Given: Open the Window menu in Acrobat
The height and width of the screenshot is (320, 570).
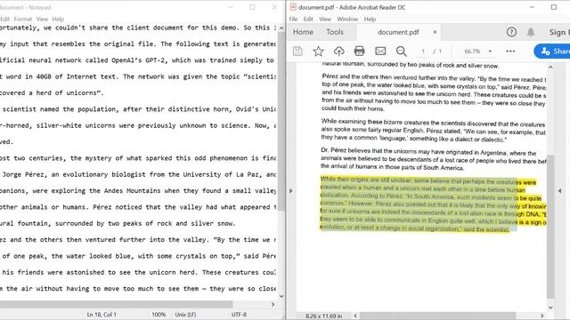Looking at the screenshot, I should (347, 19).
